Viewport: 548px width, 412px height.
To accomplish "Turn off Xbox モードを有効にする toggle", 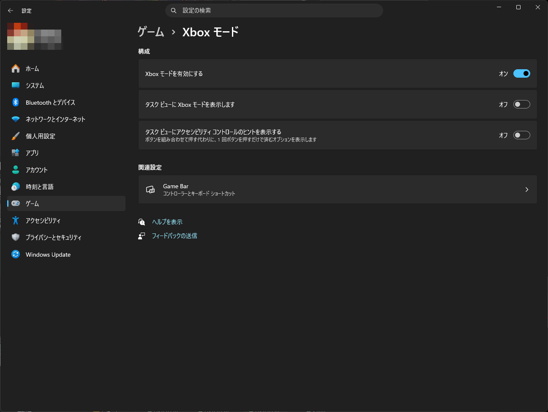I will click(x=522, y=73).
